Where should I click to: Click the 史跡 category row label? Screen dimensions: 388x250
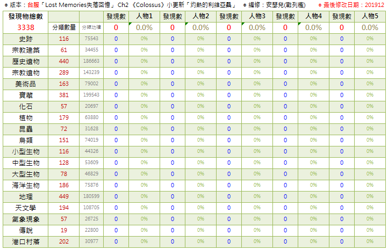pyautogui.click(x=25, y=39)
